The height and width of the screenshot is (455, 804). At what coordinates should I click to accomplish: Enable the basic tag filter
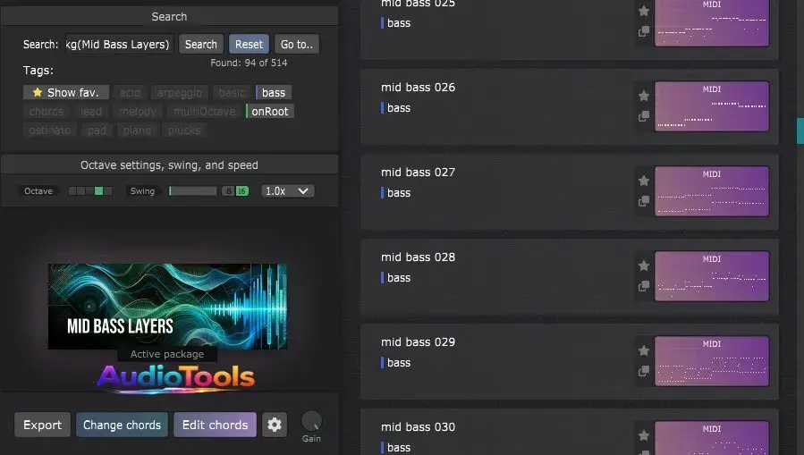pos(232,93)
